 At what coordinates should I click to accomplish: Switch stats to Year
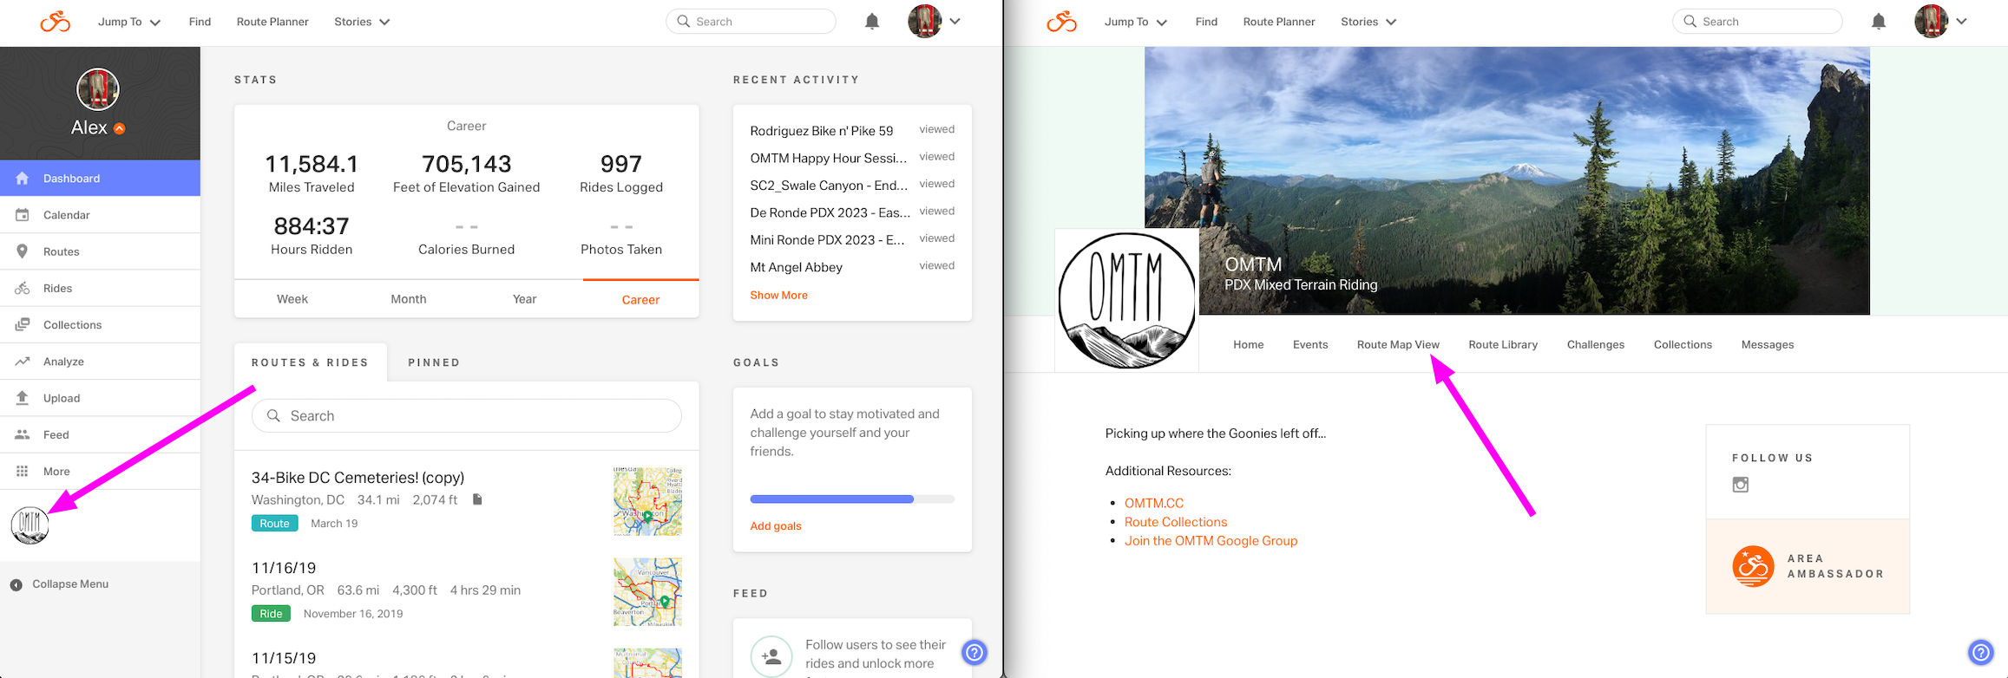point(525,299)
